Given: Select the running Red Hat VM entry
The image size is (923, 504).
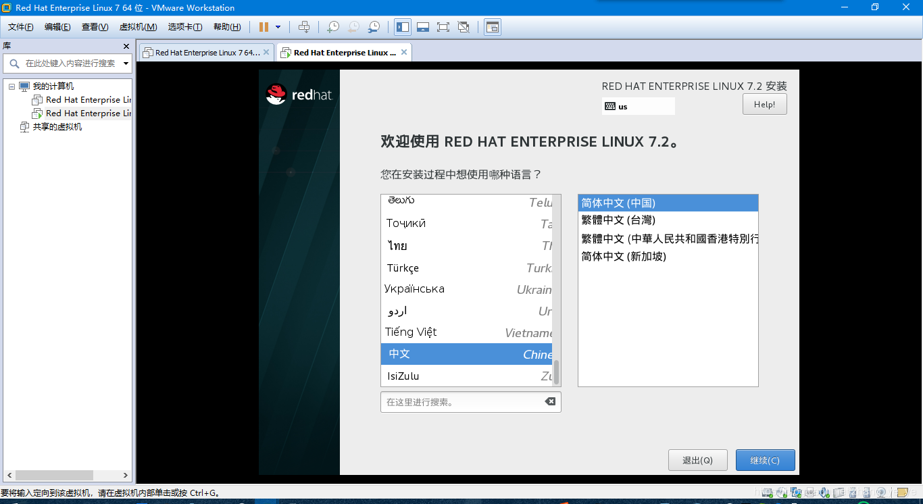Looking at the screenshot, I should [82, 114].
